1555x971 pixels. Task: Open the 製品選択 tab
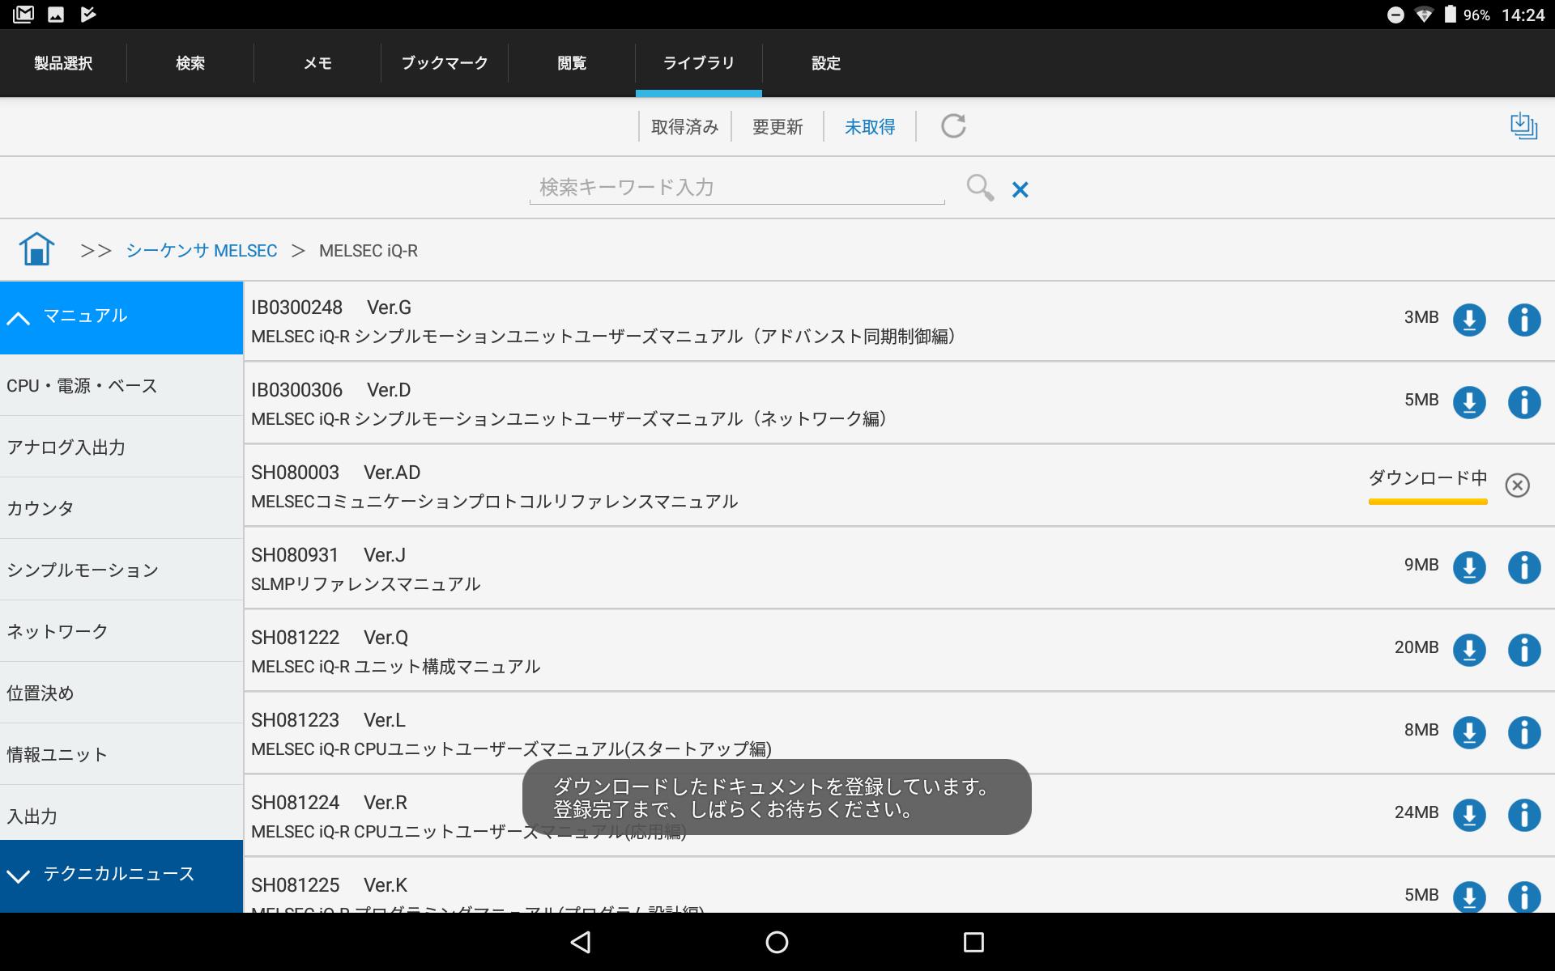click(x=63, y=63)
